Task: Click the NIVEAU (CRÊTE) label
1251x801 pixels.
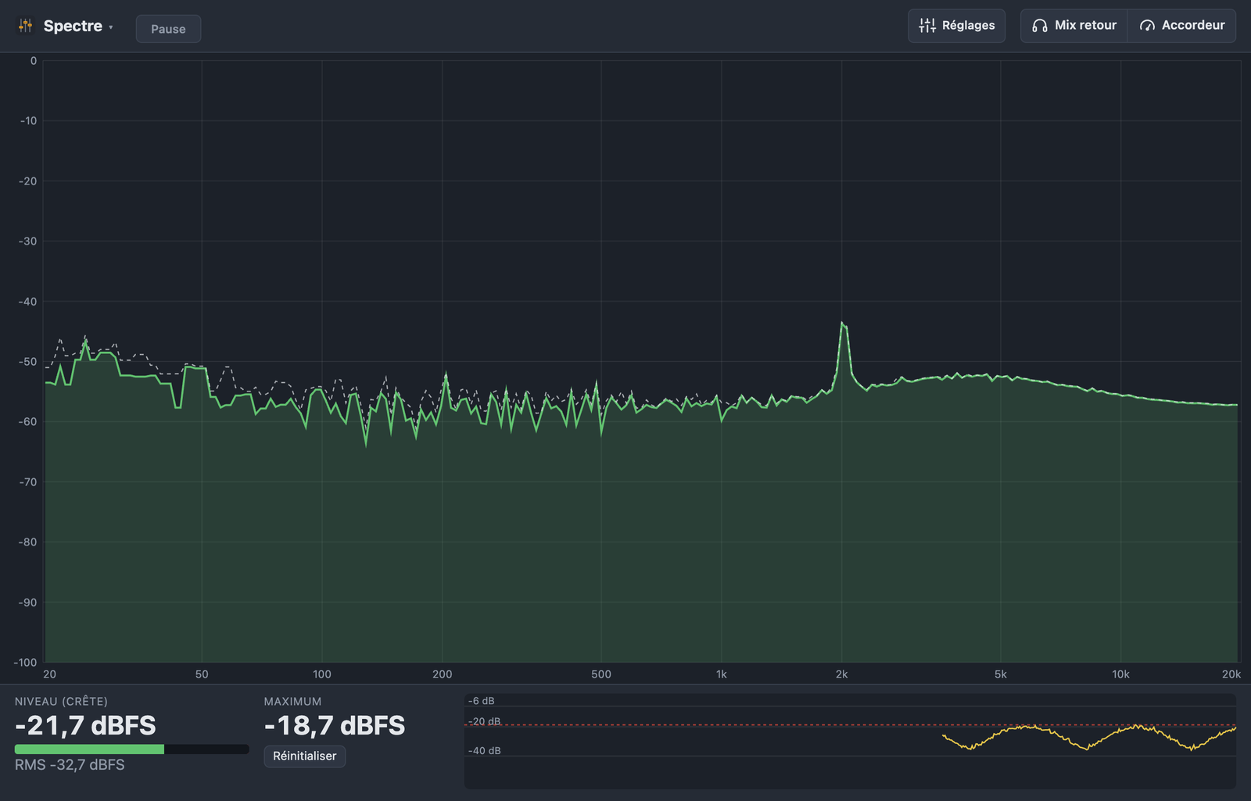Action: (61, 702)
